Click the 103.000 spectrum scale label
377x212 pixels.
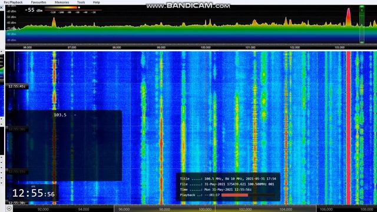[x=339, y=48]
